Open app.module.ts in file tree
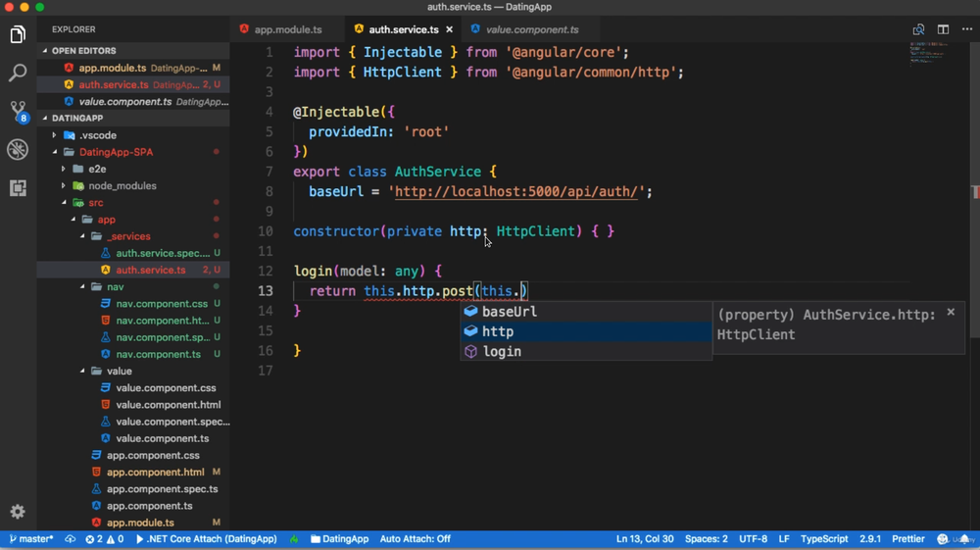Screen dimensions: 980x550 point(133,524)
